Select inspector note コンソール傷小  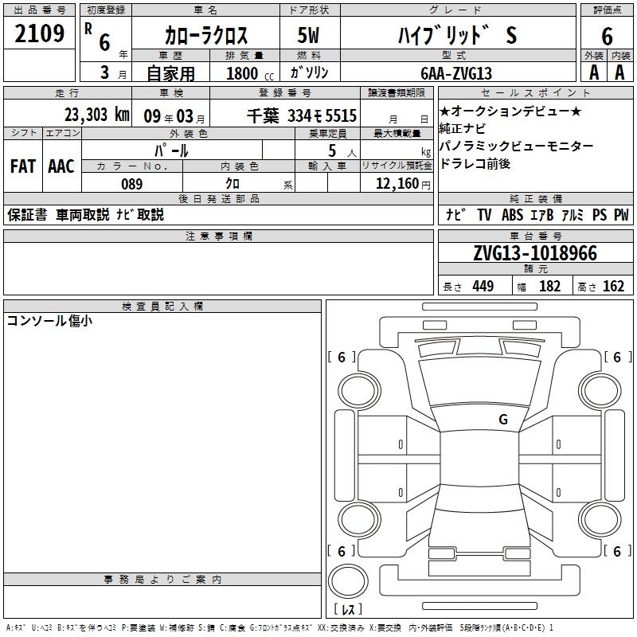(x=50, y=321)
